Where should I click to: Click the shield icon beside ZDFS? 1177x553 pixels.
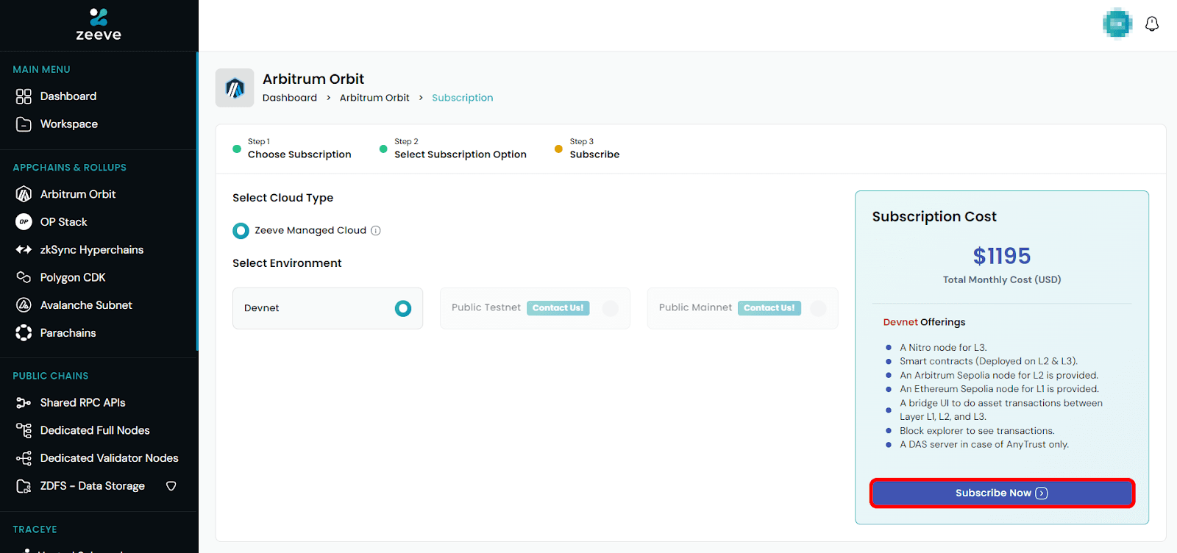coord(171,486)
